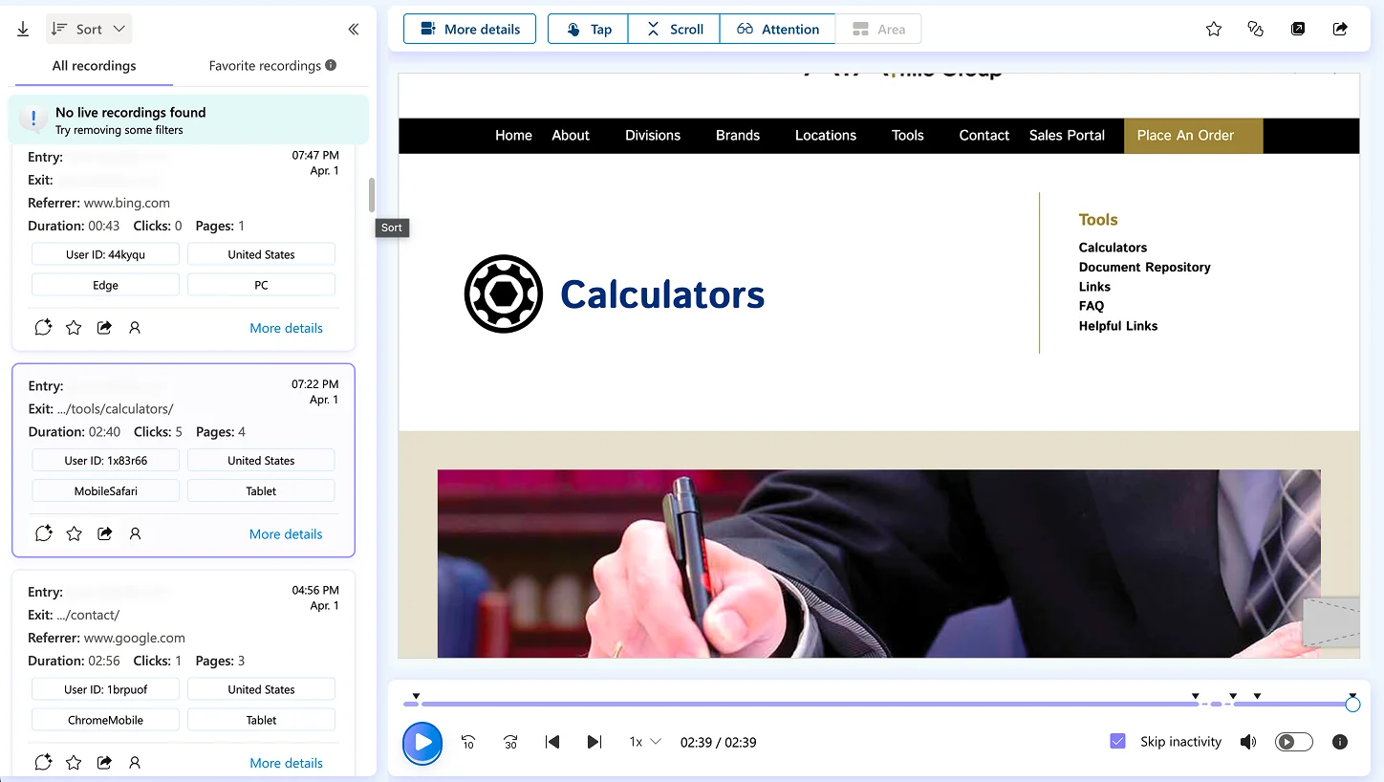Click the More details button in top toolbar

click(469, 30)
